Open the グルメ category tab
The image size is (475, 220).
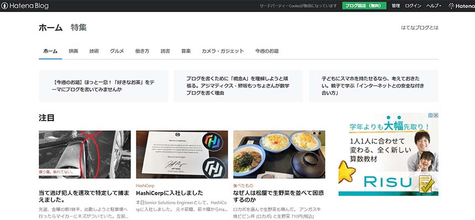pyautogui.click(x=117, y=51)
